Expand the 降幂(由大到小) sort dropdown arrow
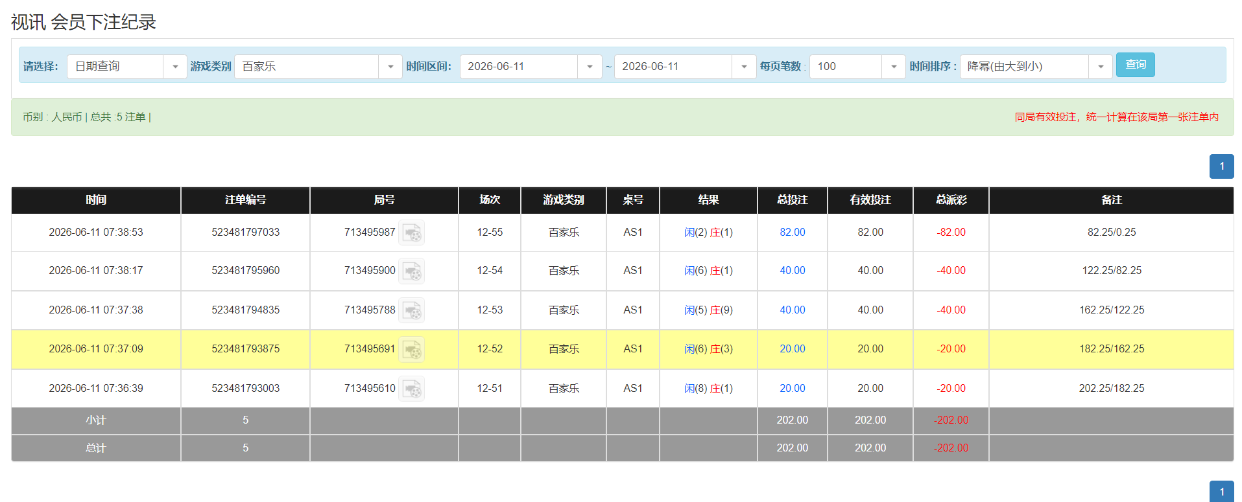This screenshot has width=1242, height=502. click(1101, 67)
